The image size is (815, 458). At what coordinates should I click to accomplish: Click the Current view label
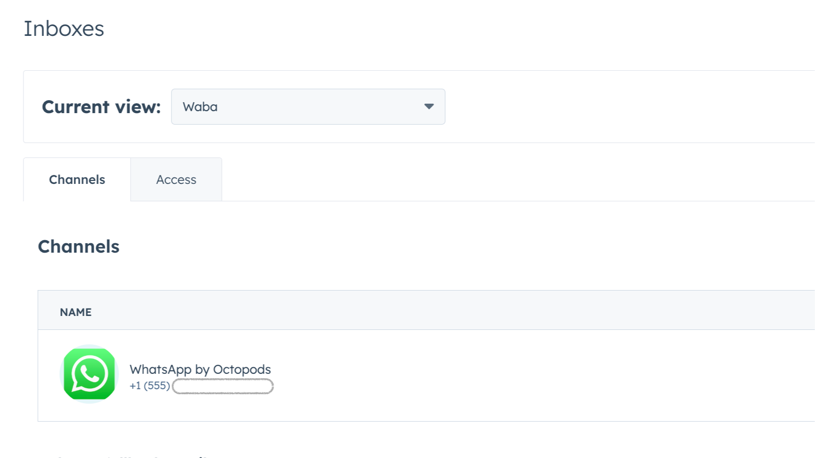pos(101,106)
